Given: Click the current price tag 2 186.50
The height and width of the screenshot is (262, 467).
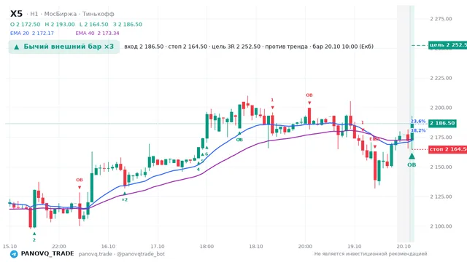Looking at the screenshot, I should 442,123.
